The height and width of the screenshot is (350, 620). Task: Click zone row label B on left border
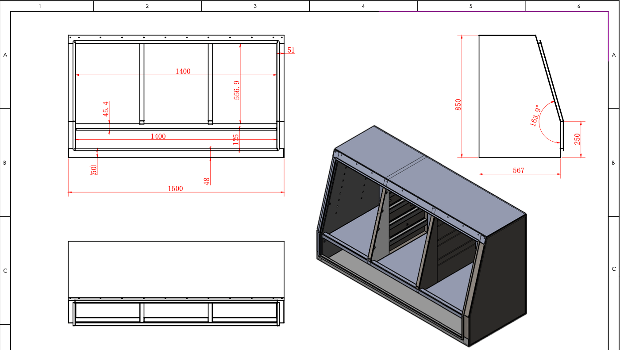5,163
